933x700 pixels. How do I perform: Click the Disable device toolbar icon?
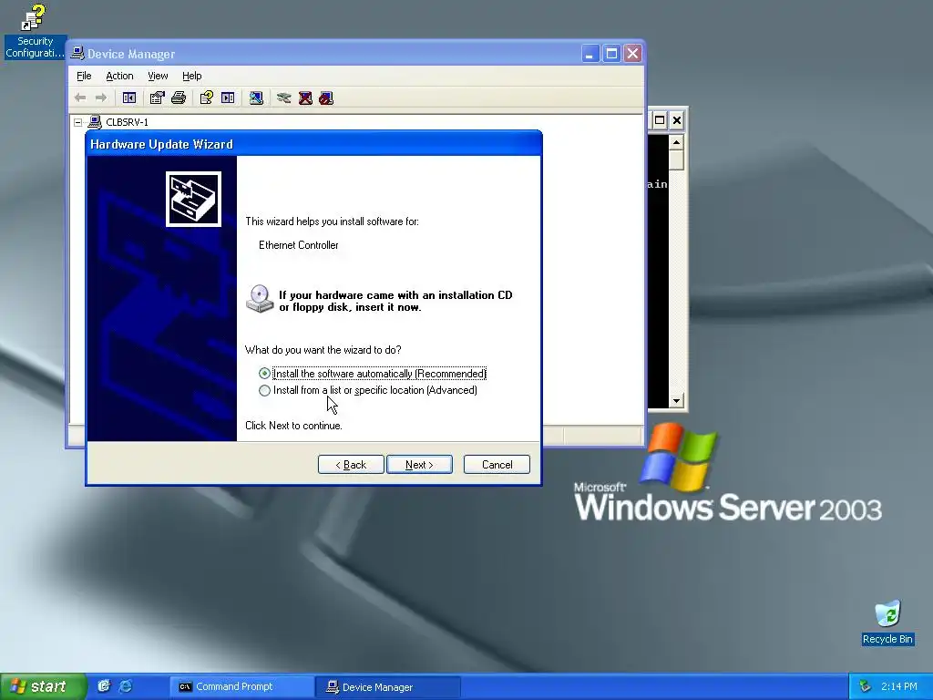click(326, 98)
